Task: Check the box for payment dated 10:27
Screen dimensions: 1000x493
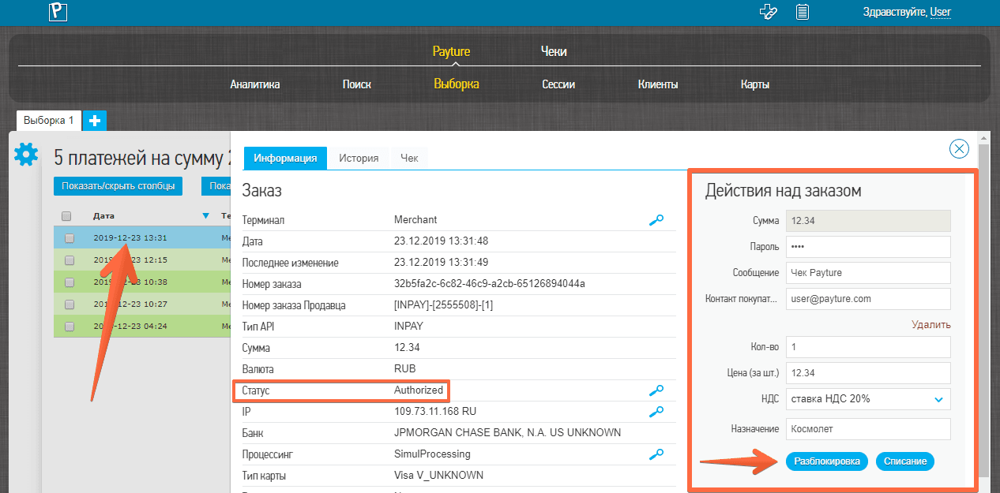Action: tap(70, 304)
